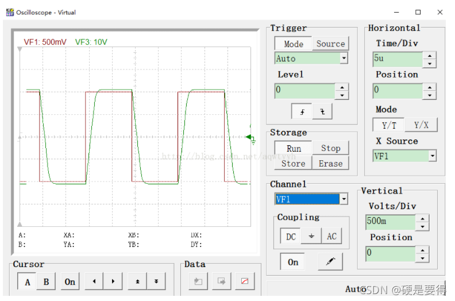The width and height of the screenshot is (455, 301).
Task: Click the channel color pen icon
Action: pyautogui.click(x=330, y=261)
